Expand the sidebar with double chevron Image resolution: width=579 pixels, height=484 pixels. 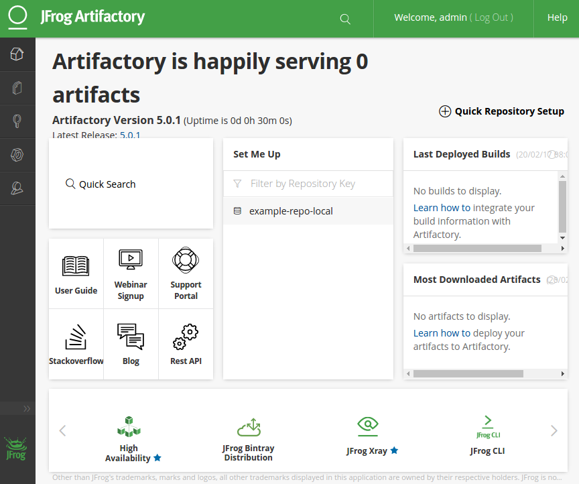tap(27, 408)
